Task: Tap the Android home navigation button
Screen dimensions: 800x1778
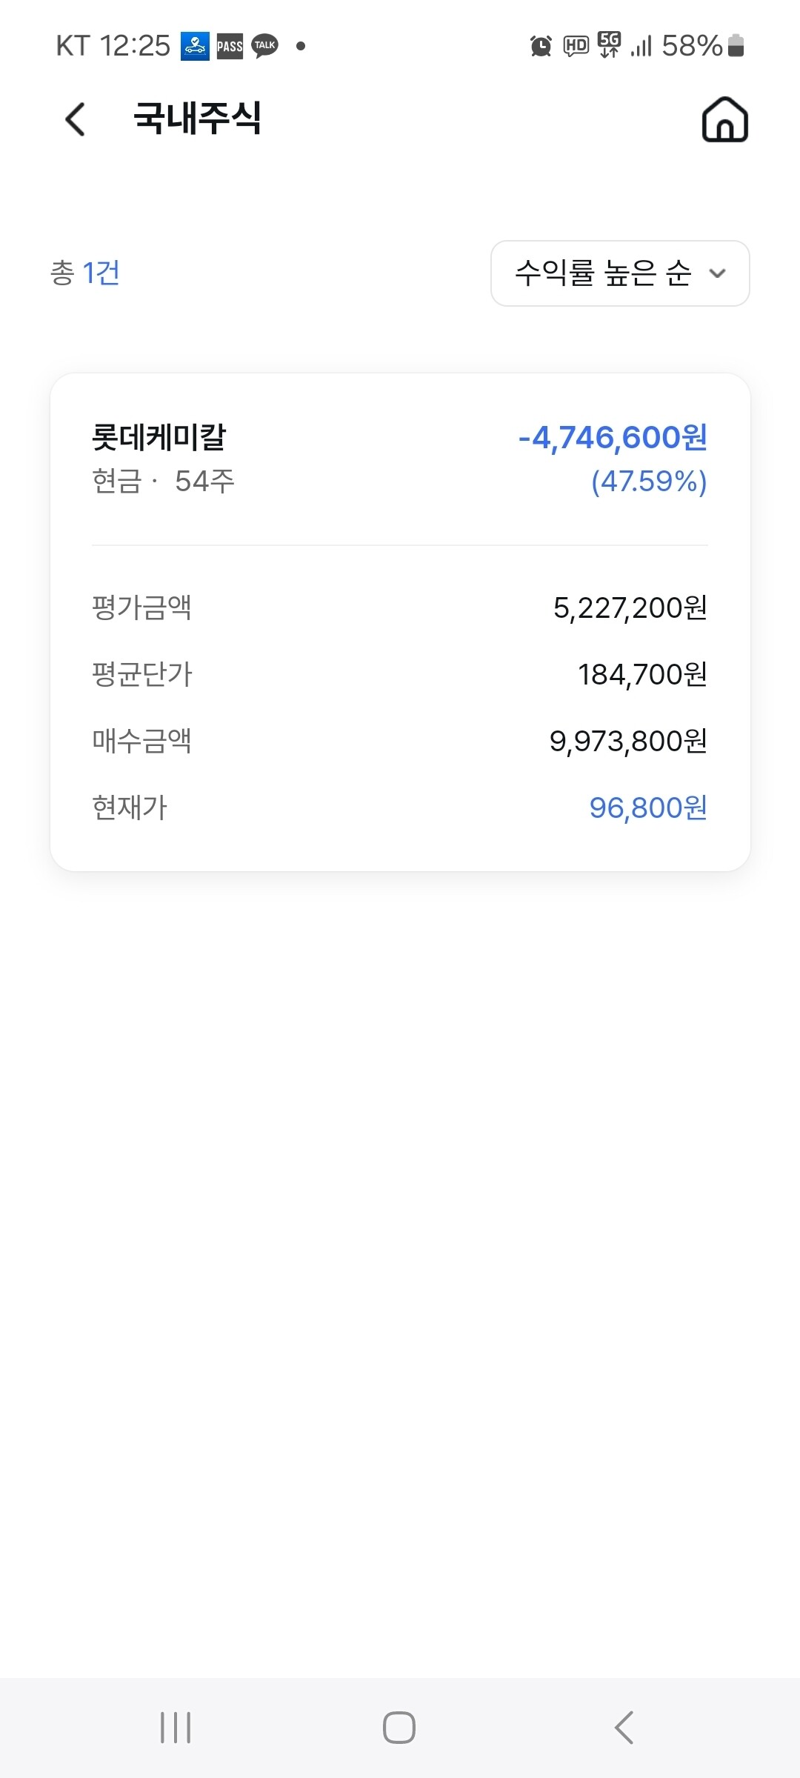Action: [399, 1728]
